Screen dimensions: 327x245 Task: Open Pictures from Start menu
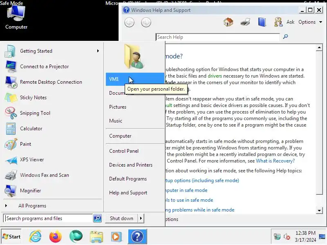click(135, 107)
